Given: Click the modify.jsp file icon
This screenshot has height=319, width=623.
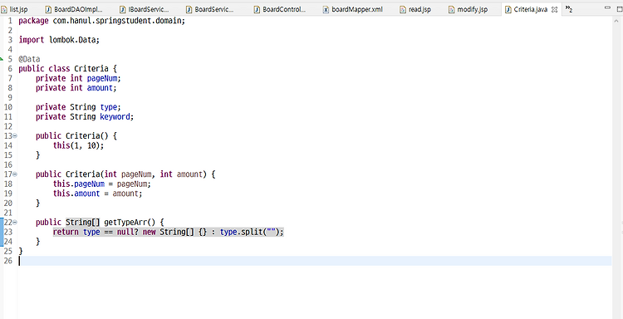Looking at the screenshot, I should coord(451,9).
